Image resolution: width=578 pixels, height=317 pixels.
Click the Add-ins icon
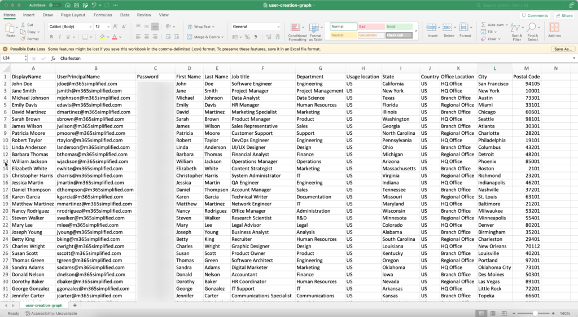click(x=554, y=30)
